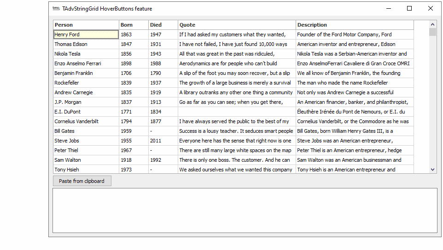Click quote 'Everyone here has the sense'
The image size is (443, 250).
(237, 141)
